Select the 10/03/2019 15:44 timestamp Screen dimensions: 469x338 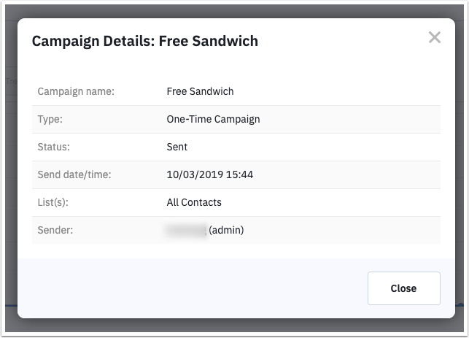tap(210, 174)
